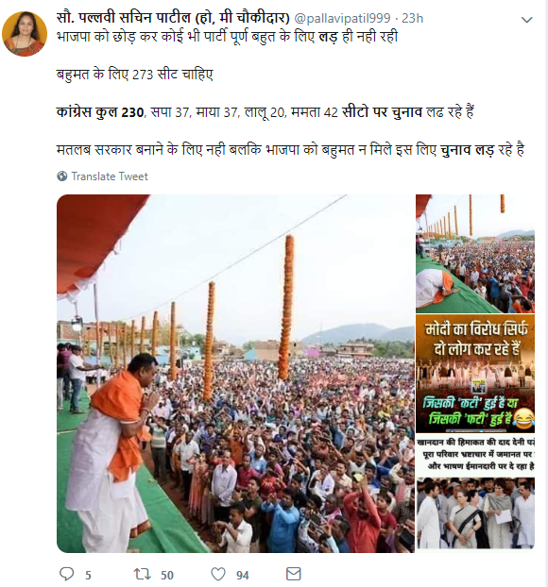The image size is (548, 587).
Task: Open top-right photo of man bowing on stage
Action: pos(475,254)
